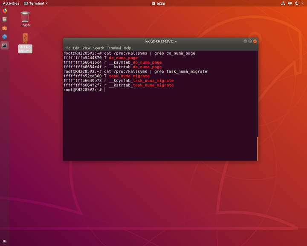Select the Trash desktop icon
Image resolution: width=307 pixels, height=246 pixels.
coord(25,19)
